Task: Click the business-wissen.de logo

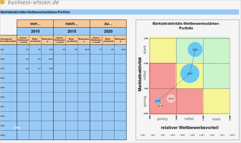Action: tap(30, 2)
